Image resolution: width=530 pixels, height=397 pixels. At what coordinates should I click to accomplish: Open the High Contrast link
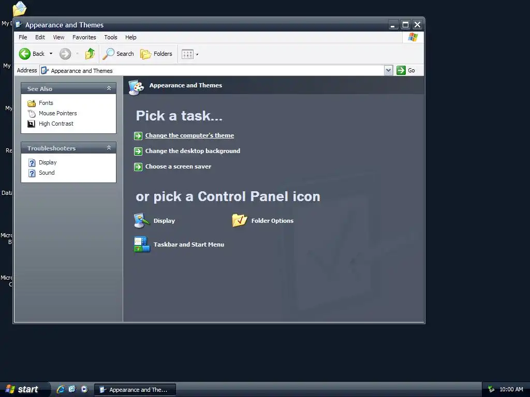[x=56, y=124]
